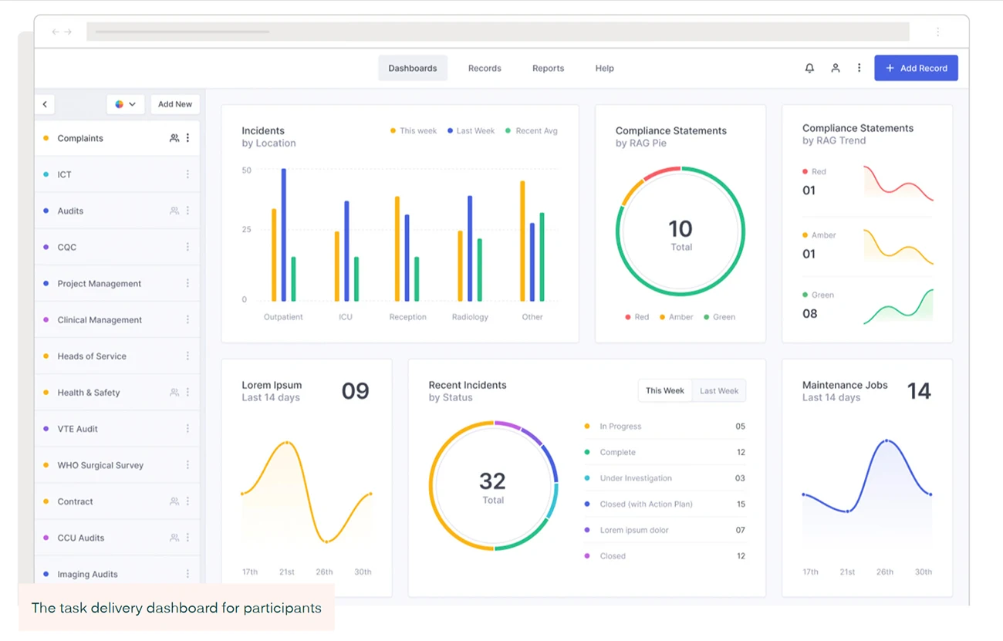
Task: Open the Clinical Management row options menu
Action: pos(187,319)
